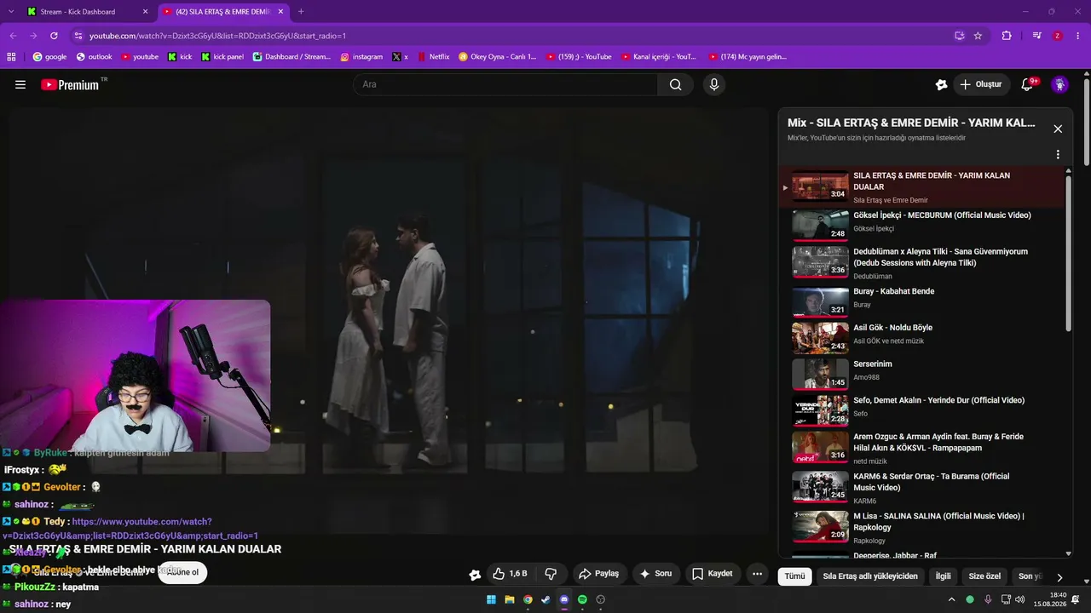
Task: Click install app icon in address bar
Action: click(x=960, y=36)
